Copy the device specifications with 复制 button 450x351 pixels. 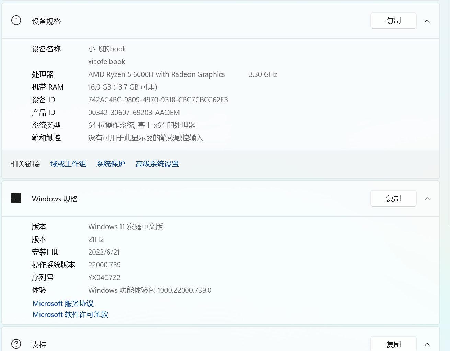coord(393,21)
